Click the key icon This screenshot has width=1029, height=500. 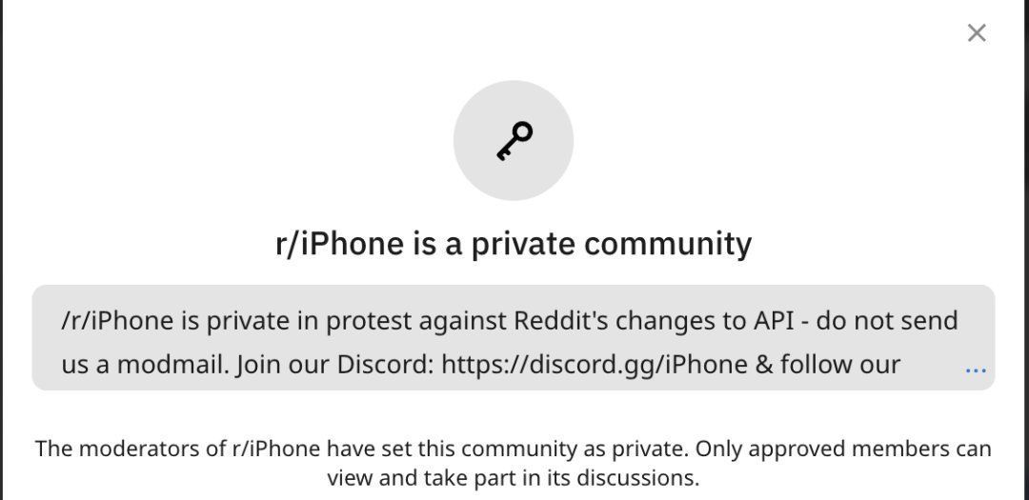click(x=514, y=140)
